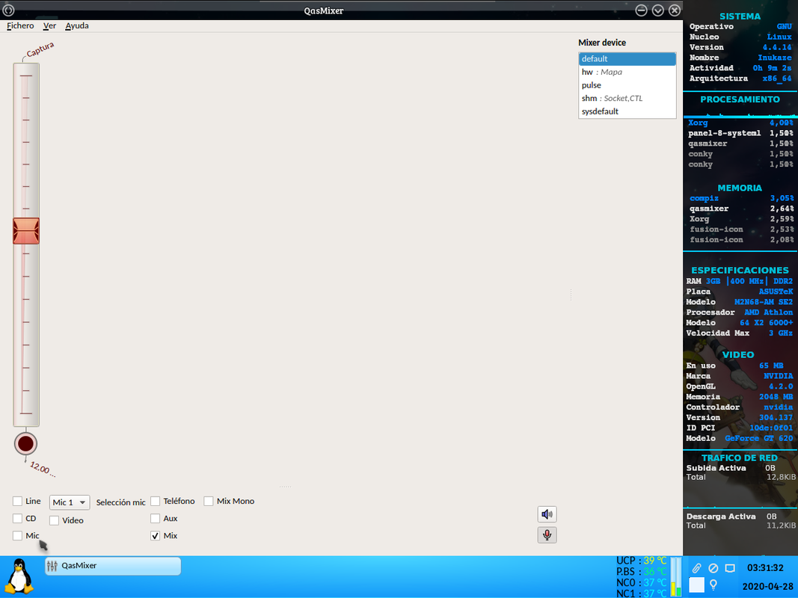Click the Captura slider label
Viewport: 798px width, 598px height.
click(x=40, y=50)
